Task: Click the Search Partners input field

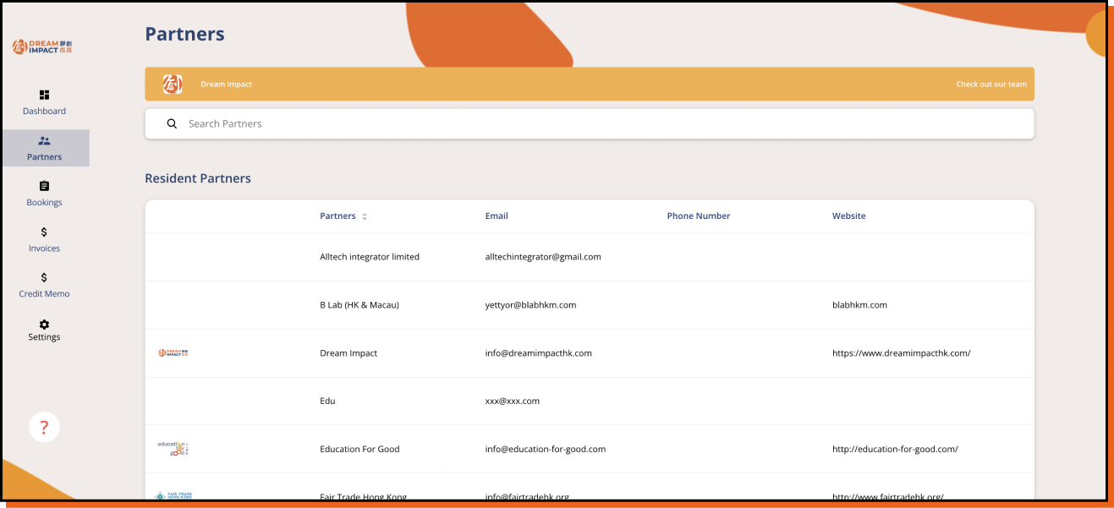Action: tap(592, 123)
